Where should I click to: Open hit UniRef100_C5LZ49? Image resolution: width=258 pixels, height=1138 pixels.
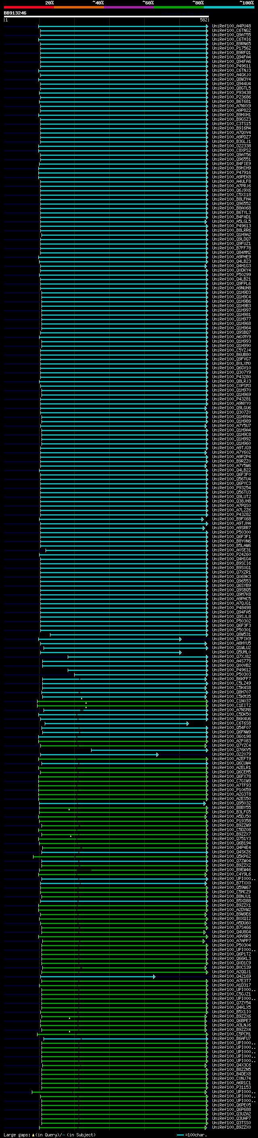point(231,683)
